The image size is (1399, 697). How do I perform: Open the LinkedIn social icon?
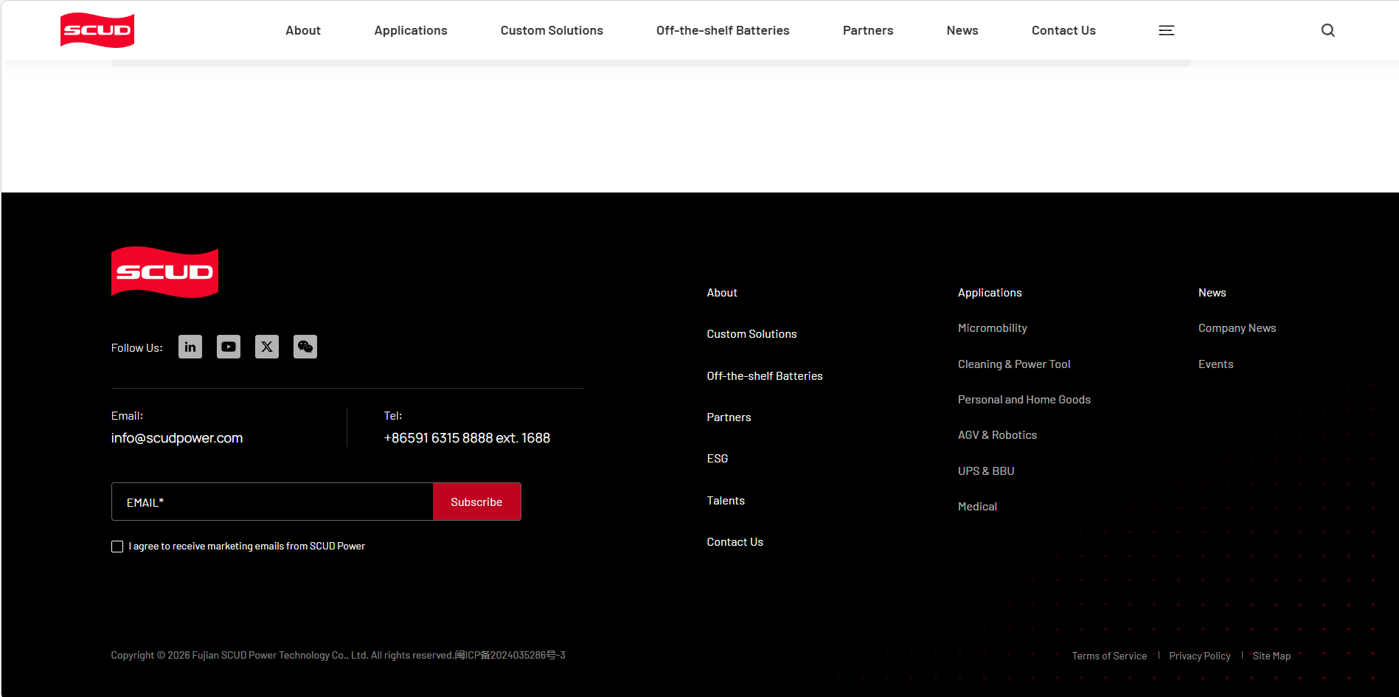[190, 347]
